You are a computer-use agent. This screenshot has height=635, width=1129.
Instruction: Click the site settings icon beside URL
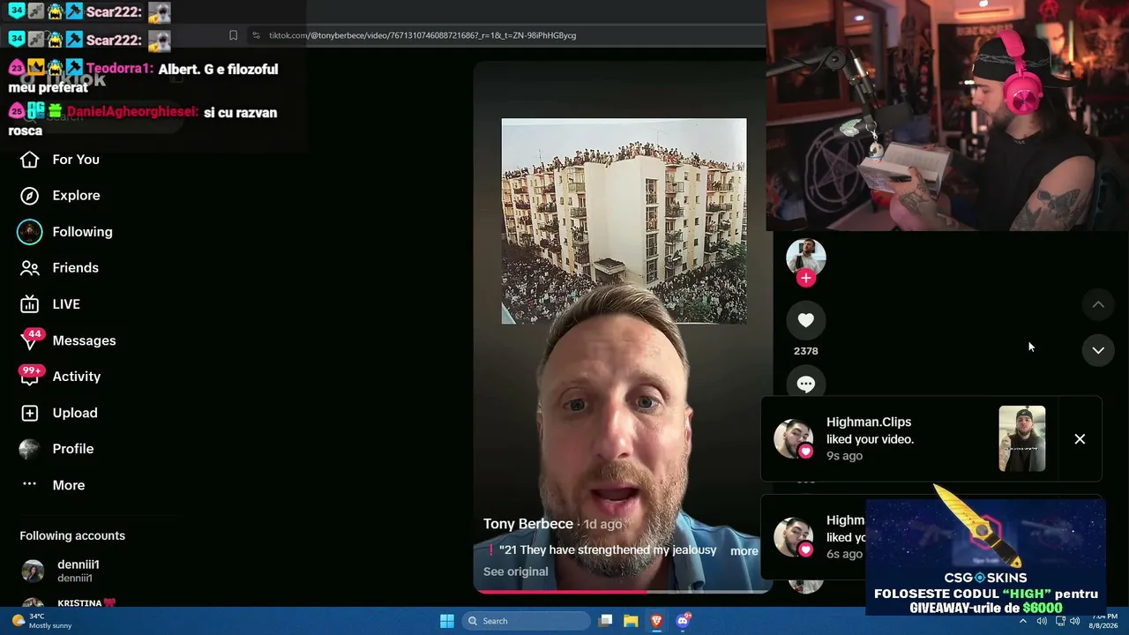point(256,35)
